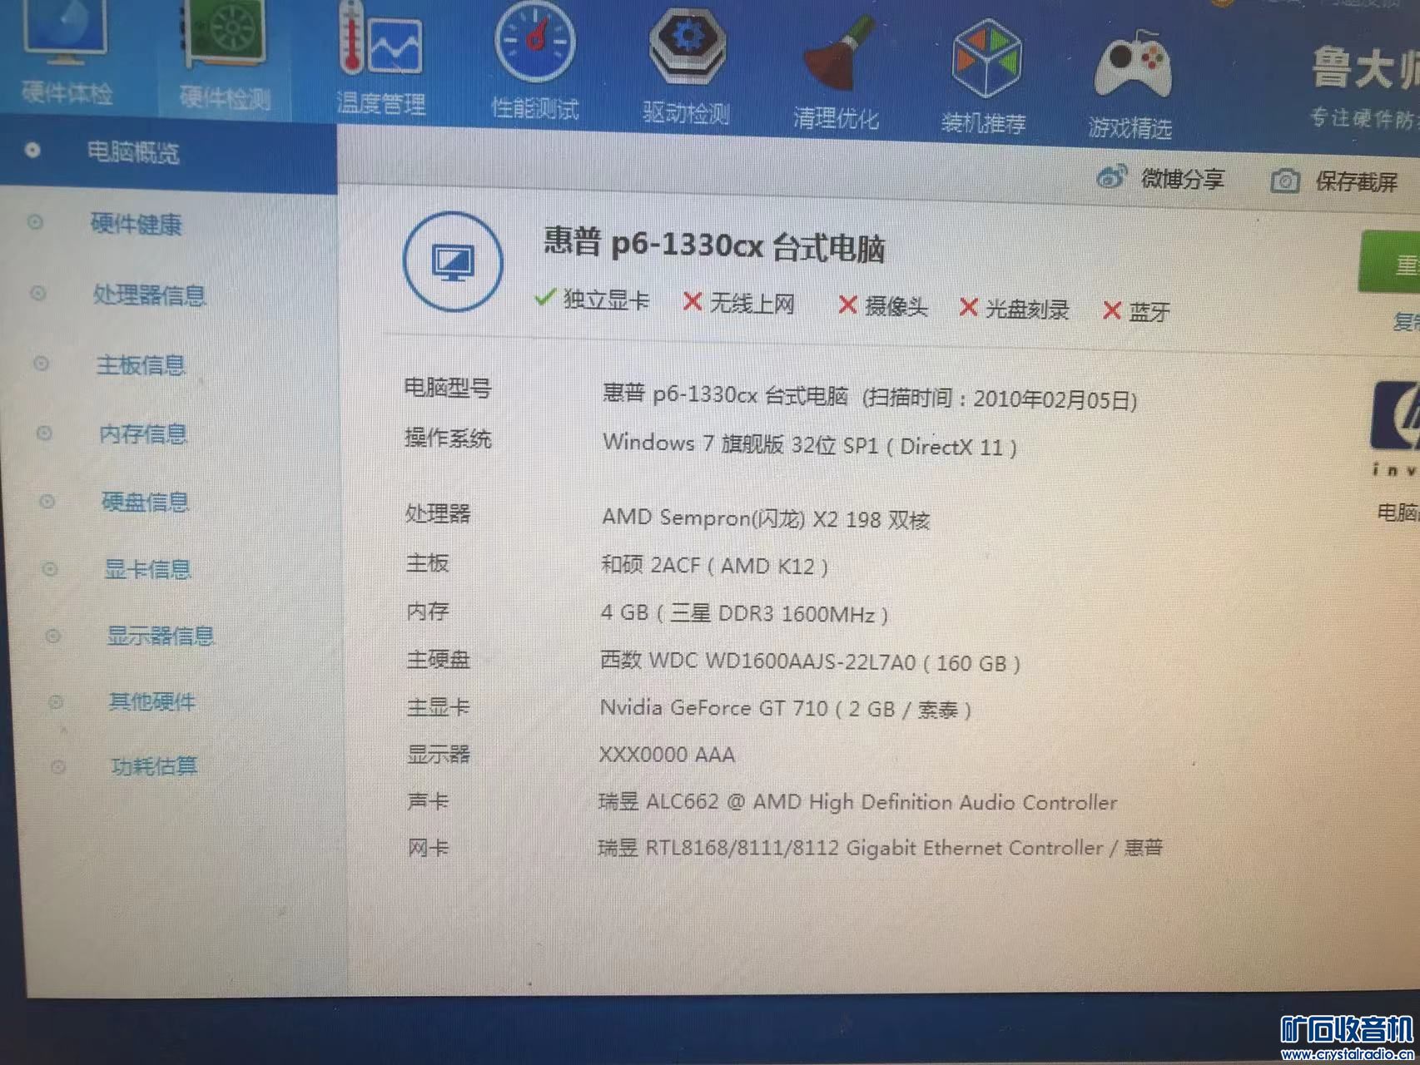Select 其他硬件 in the sidebar

[152, 702]
